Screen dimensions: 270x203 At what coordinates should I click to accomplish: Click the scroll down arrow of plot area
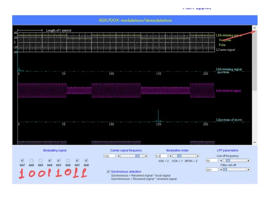click(x=254, y=143)
